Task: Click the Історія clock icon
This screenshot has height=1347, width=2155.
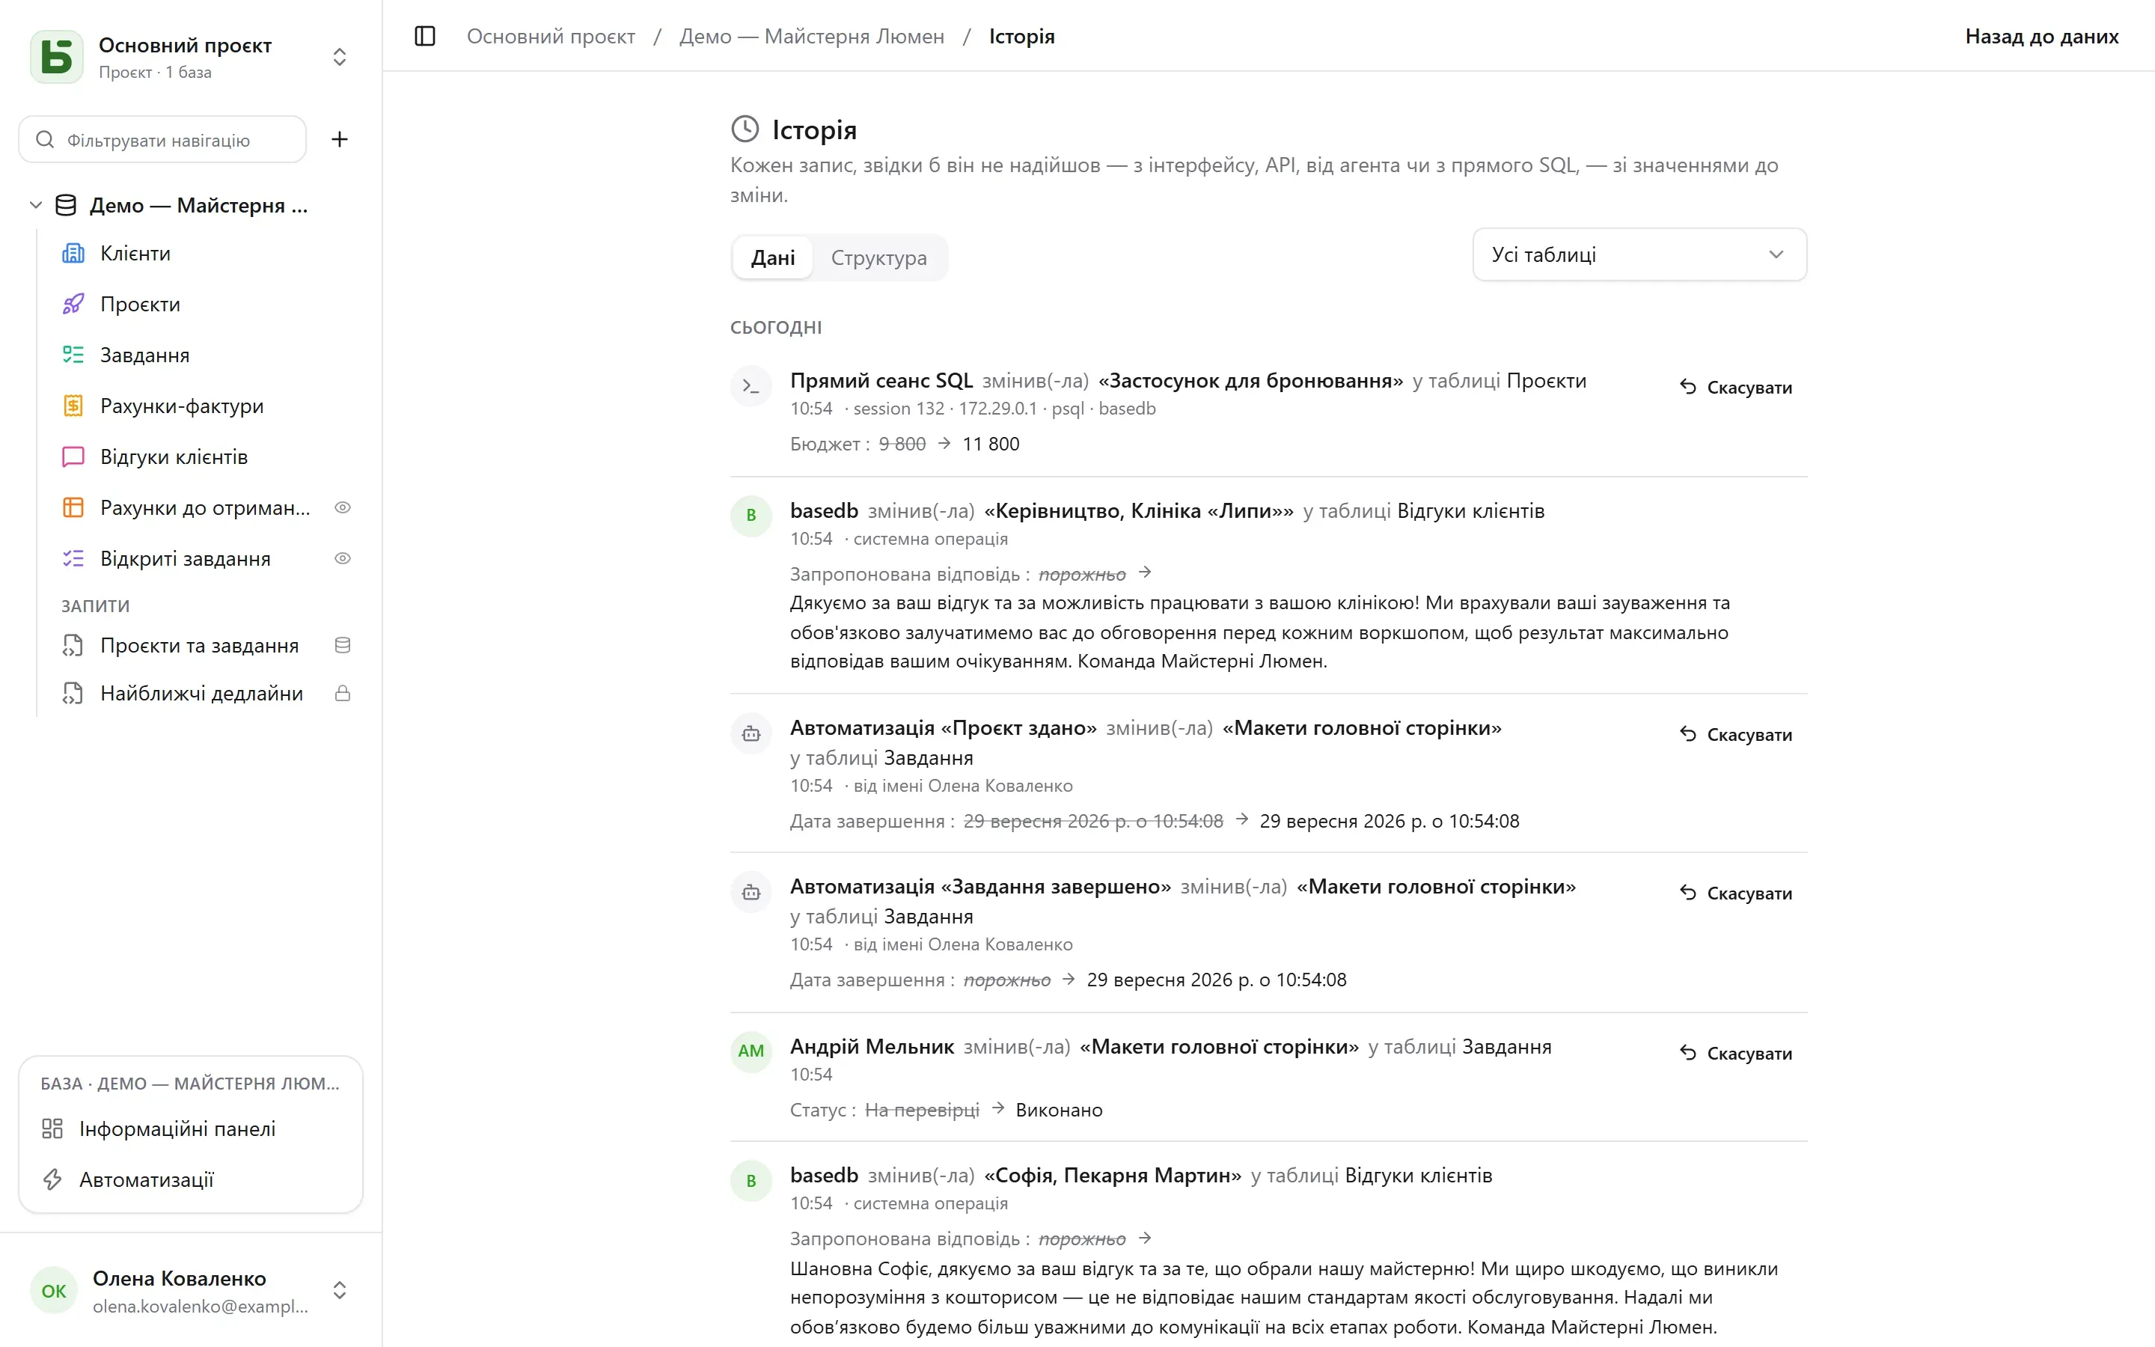Action: (x=745, y=129)
